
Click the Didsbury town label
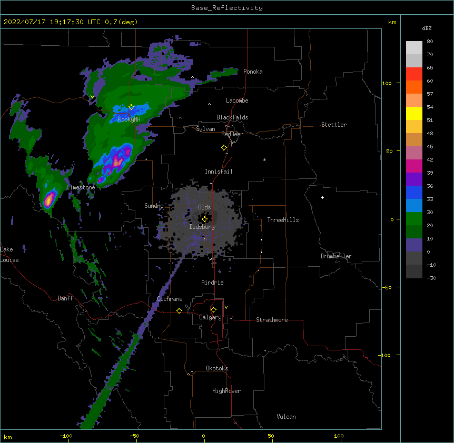pos(202,227)
